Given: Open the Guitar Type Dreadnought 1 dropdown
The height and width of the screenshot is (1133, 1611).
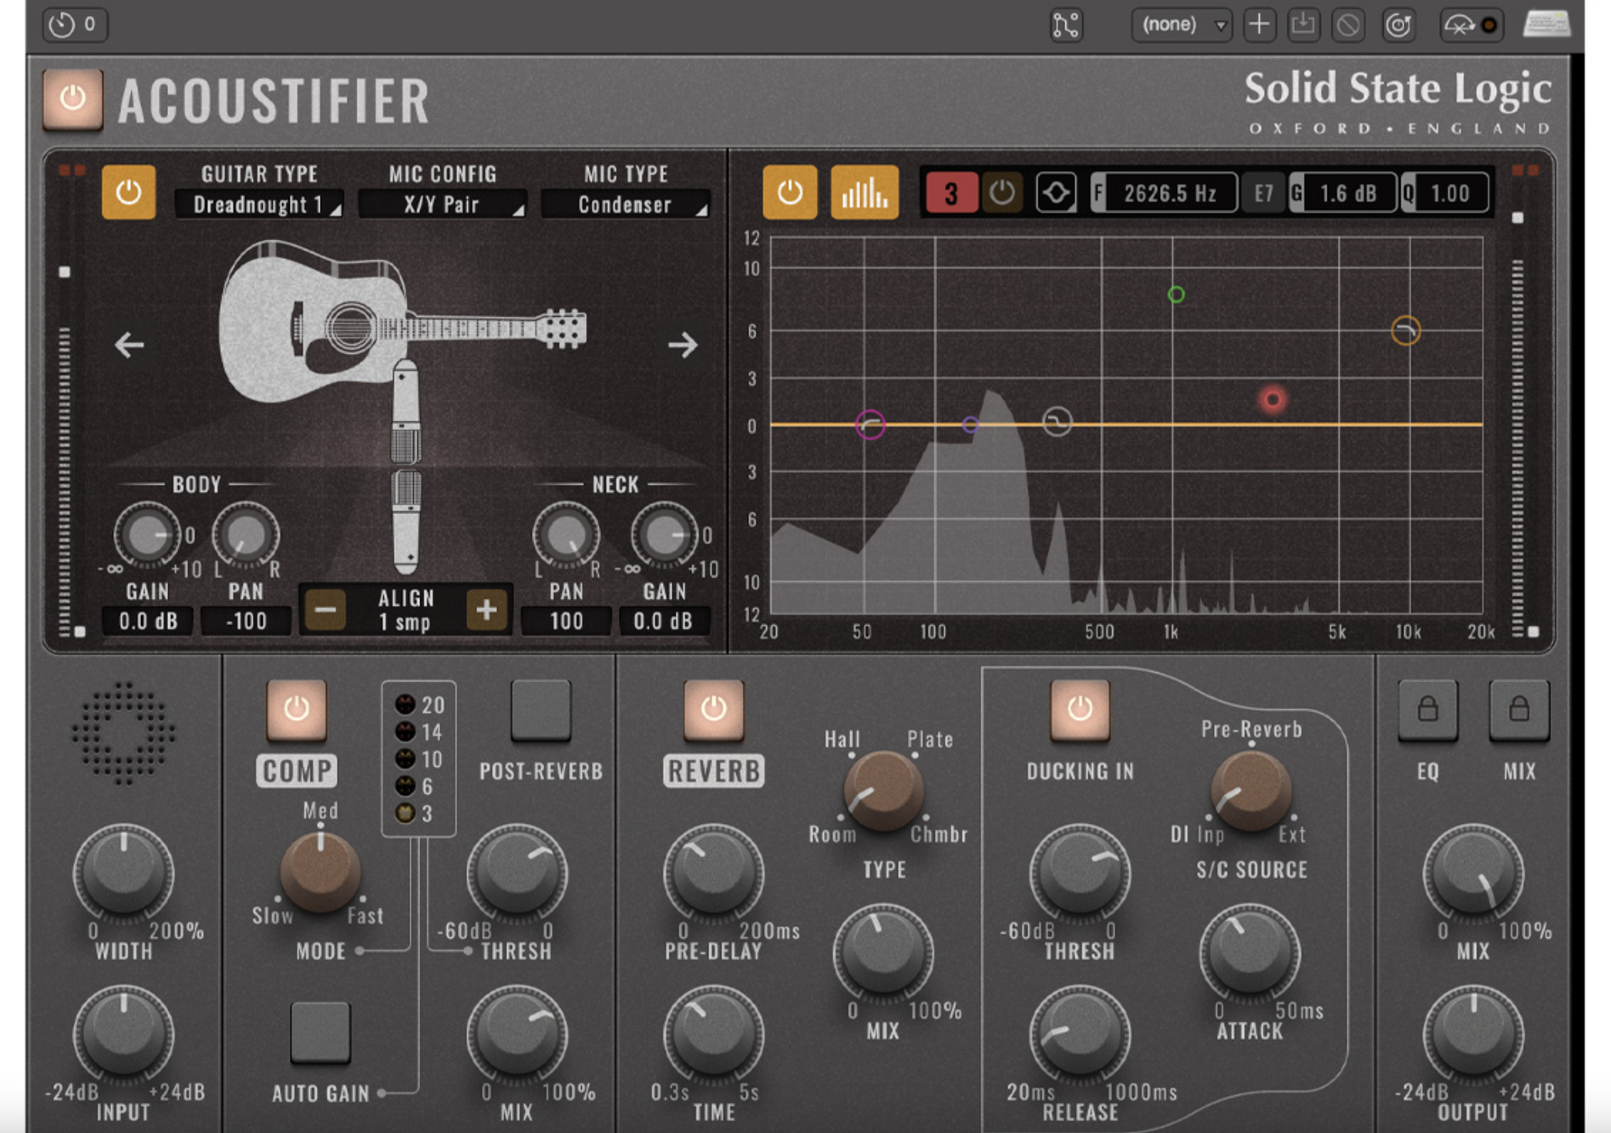Looking at the screenshot, I should (x=262, y=204).
